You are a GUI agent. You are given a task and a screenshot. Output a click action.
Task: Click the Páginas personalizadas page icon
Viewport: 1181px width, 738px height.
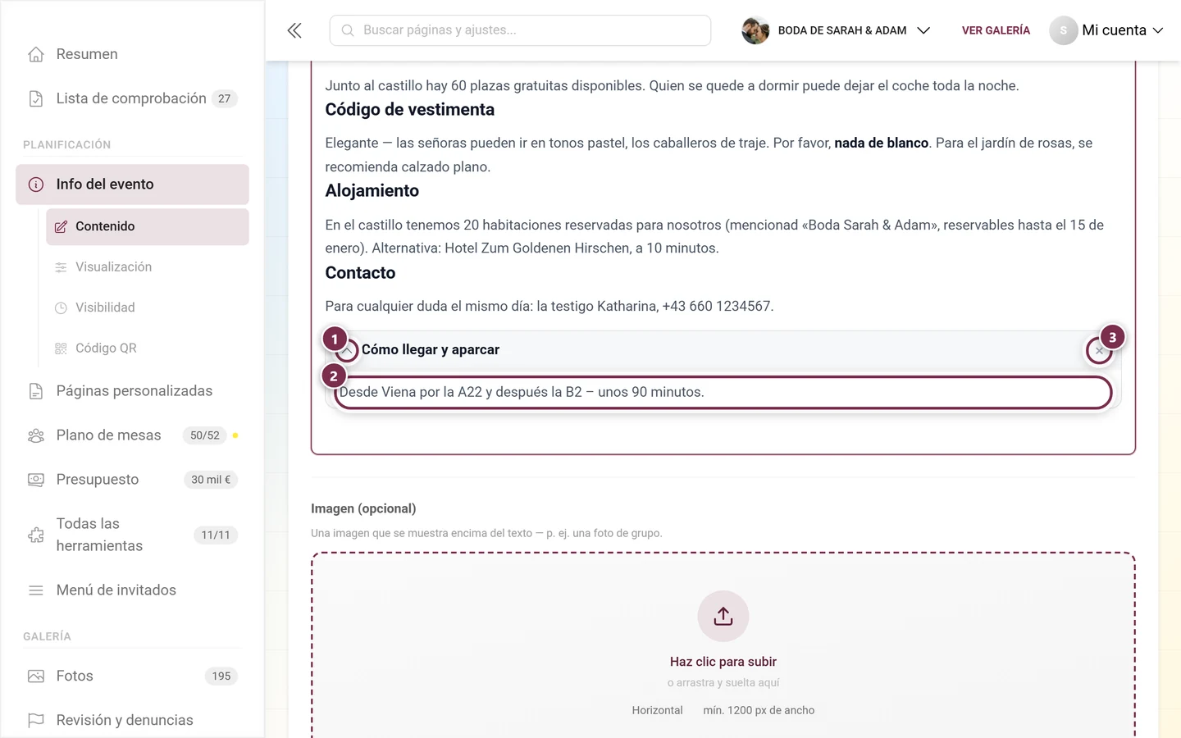pyautogui.click(x=36, y=391)
